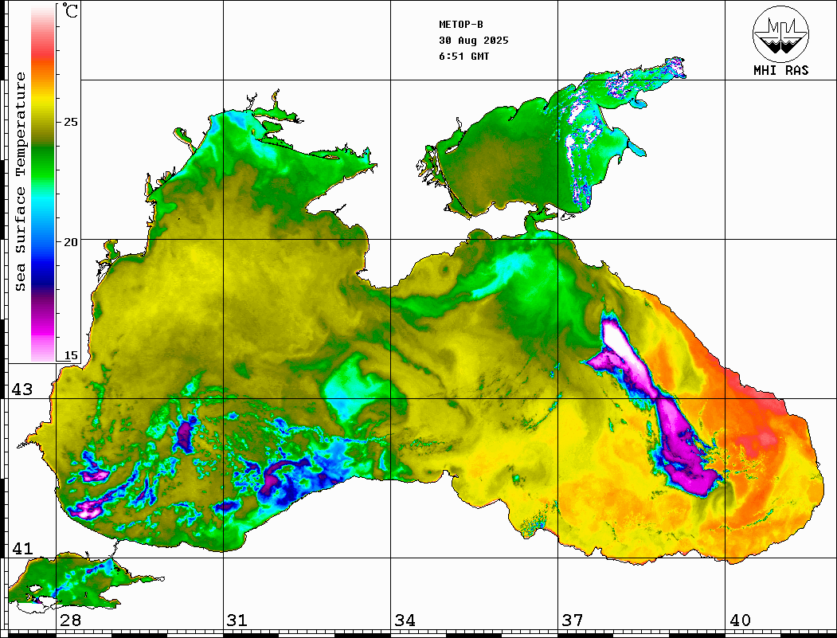Click the '25' value on color scale
This screenshot has height=638, width=837.
(70, 122)
